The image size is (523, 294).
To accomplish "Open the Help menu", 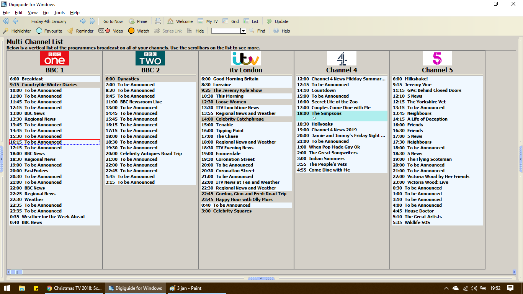I will point(75,13).
